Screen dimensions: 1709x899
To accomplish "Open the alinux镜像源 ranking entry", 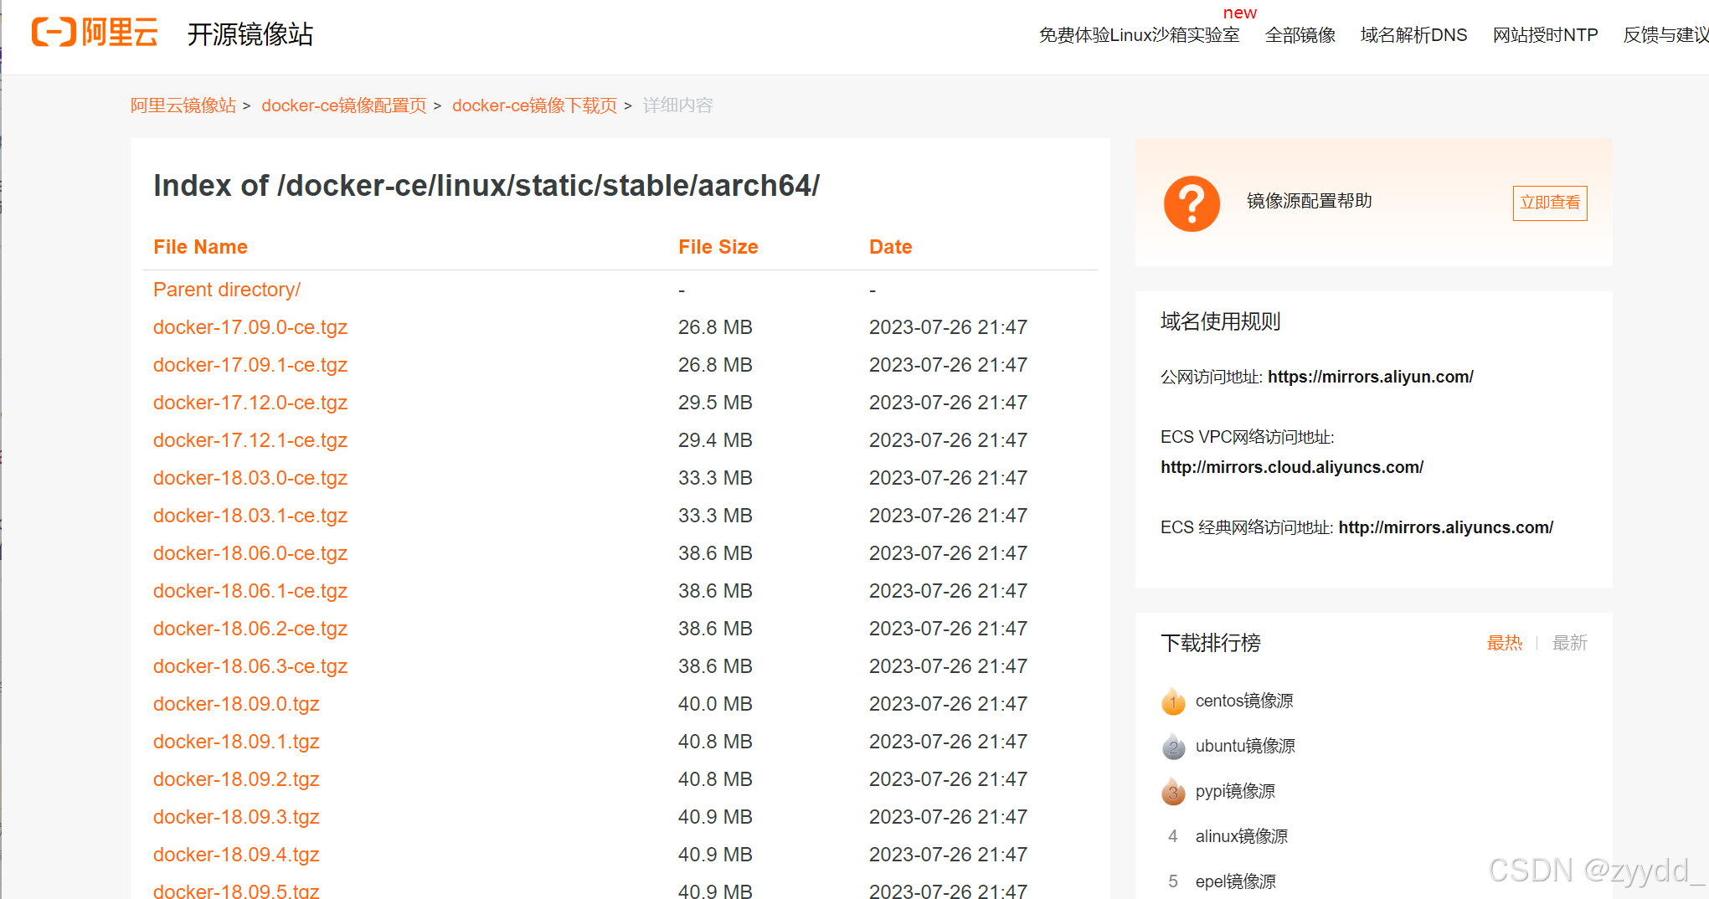I will [x=1241, y=836].
